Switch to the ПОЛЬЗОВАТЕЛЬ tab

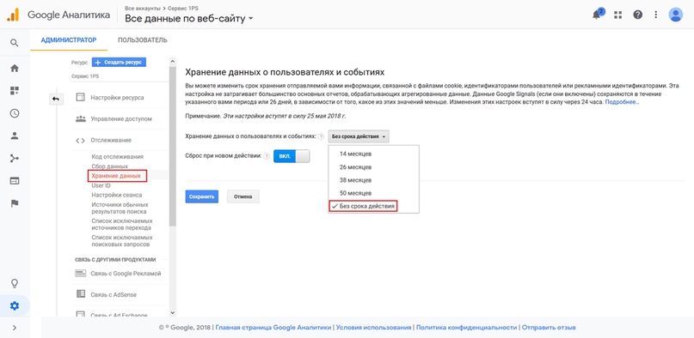143,40
